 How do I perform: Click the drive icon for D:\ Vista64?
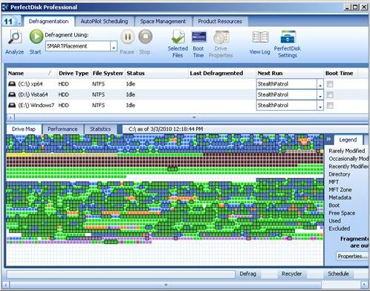[12, 95]
